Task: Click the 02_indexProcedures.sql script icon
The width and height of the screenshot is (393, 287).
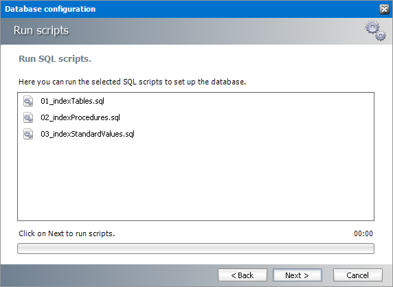Action: tap(28, 117)
